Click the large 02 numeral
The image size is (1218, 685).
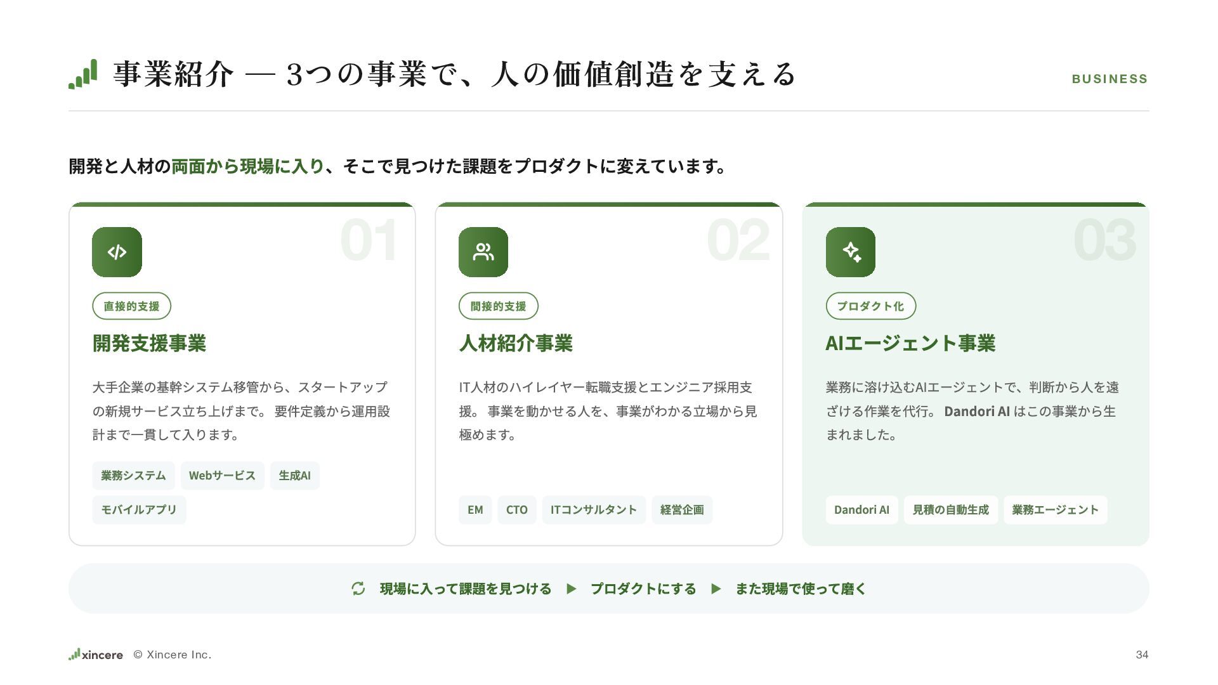738,240
